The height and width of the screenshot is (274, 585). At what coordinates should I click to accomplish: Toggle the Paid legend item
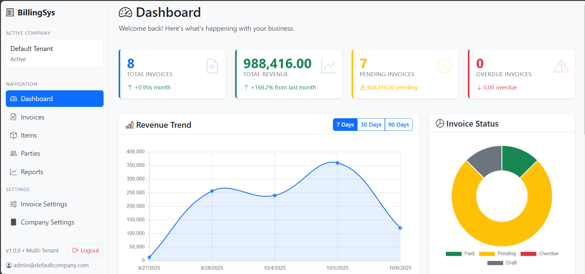pyautogui.click(x=460, y=254)
